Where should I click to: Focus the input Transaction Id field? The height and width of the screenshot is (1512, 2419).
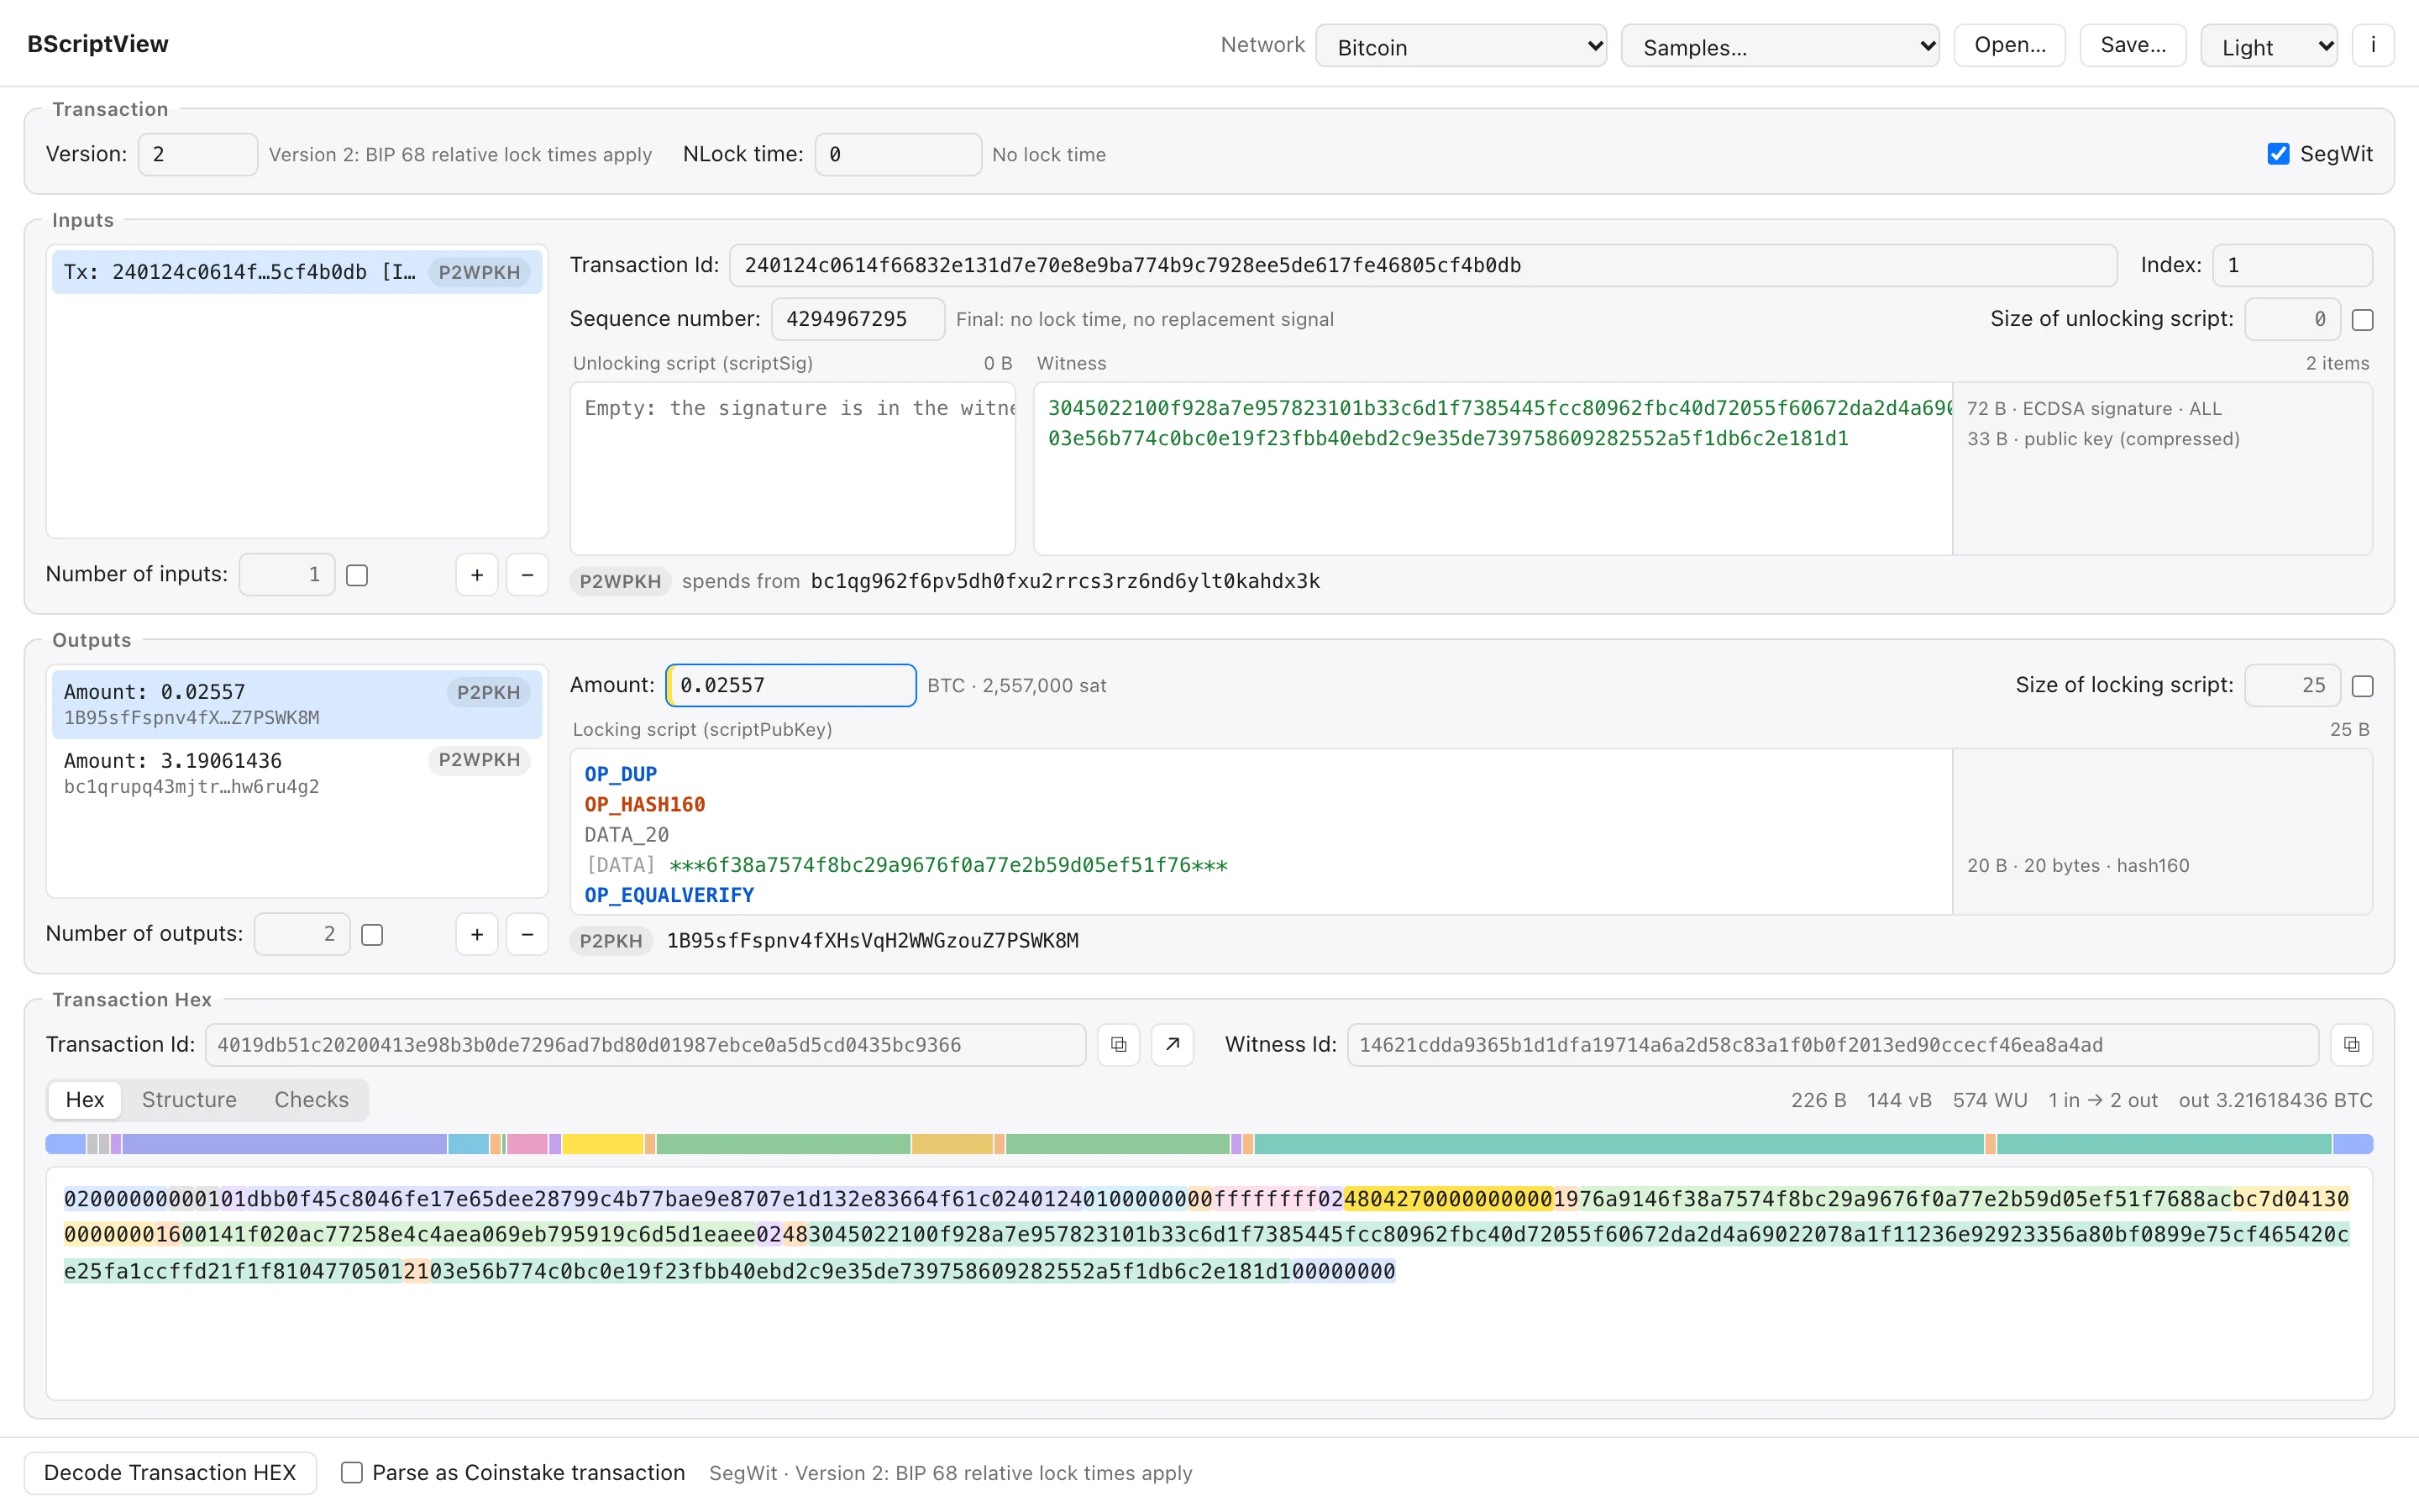[1424, 265]
